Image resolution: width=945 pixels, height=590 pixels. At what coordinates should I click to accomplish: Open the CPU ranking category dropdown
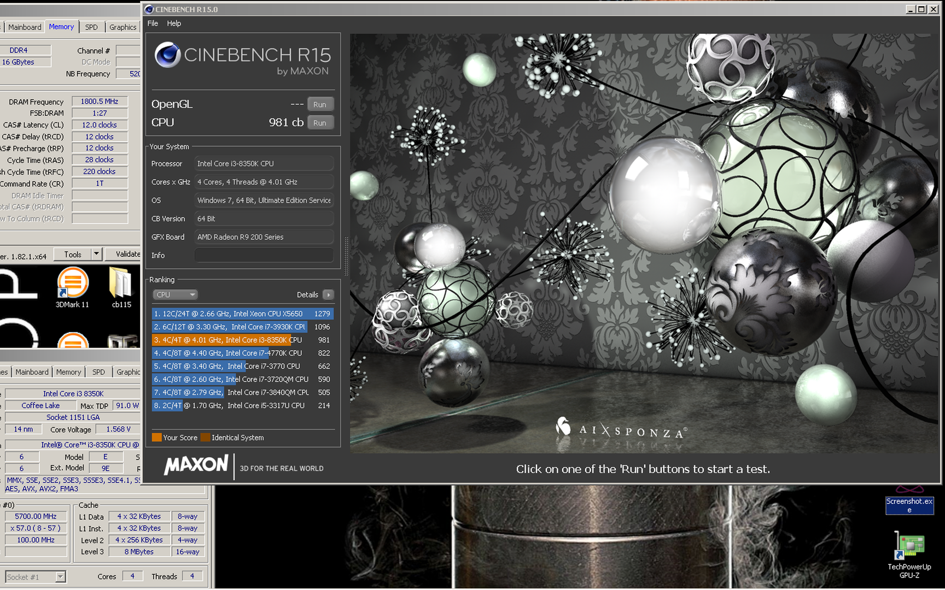175,294
